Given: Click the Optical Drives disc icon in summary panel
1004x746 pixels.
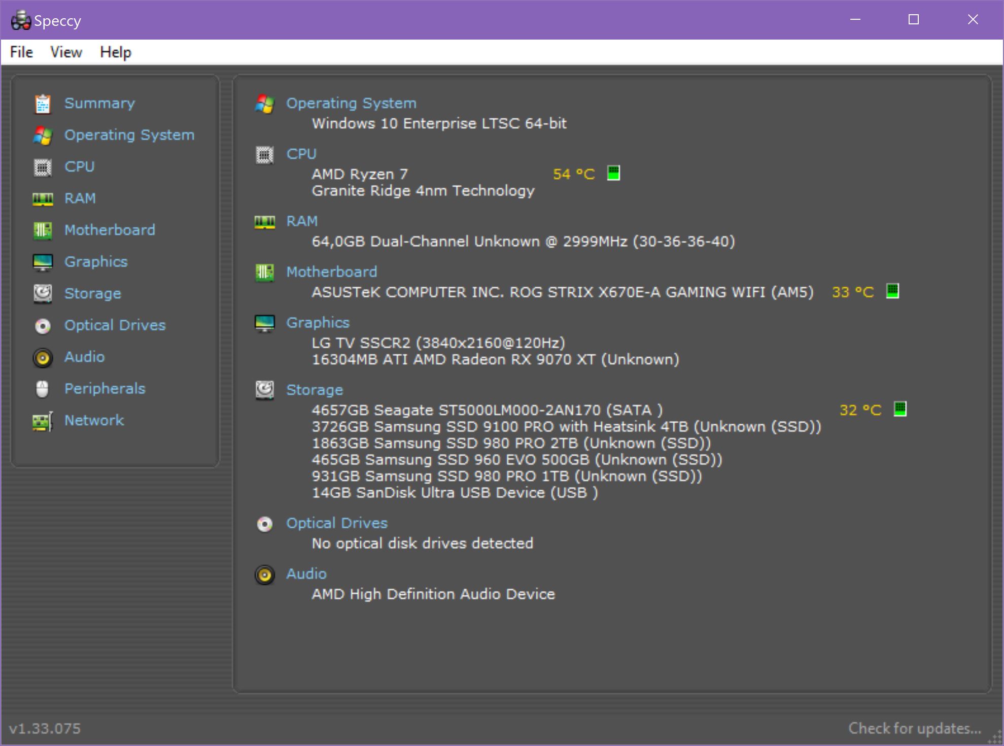Looking at the screenshot, I should coord(264,524).
